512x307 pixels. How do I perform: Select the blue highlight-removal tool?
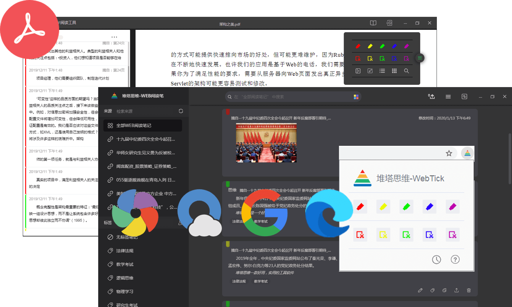pos(394,58)
